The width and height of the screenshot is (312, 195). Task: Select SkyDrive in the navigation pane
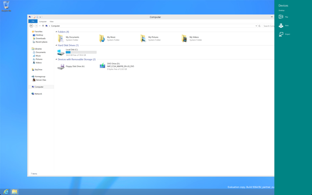click(37, 70)
